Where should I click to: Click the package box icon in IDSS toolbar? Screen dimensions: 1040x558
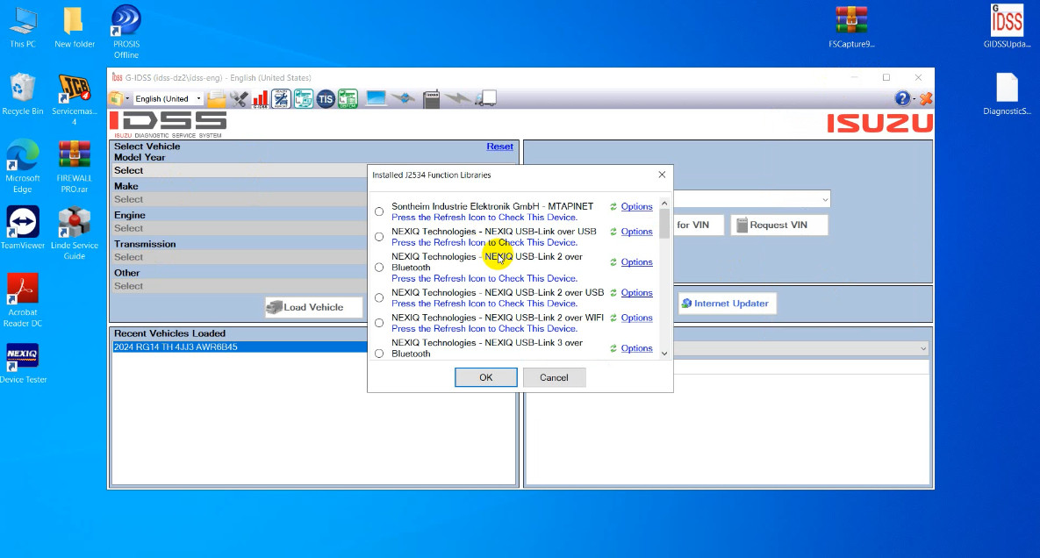[116, 99]
